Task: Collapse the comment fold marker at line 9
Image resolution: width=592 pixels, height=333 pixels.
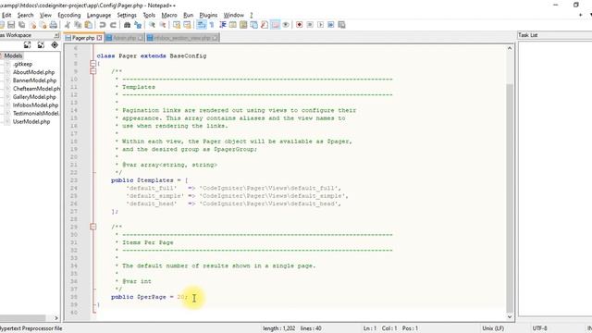Action: [x=93, y=71]
